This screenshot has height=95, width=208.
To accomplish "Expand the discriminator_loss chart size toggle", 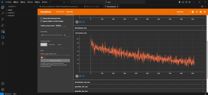I will [x=77, y=76].
